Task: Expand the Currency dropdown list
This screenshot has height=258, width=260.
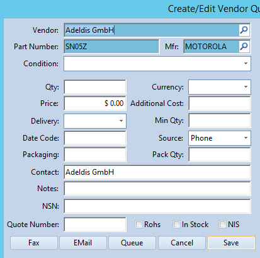Action: [220, 87]
